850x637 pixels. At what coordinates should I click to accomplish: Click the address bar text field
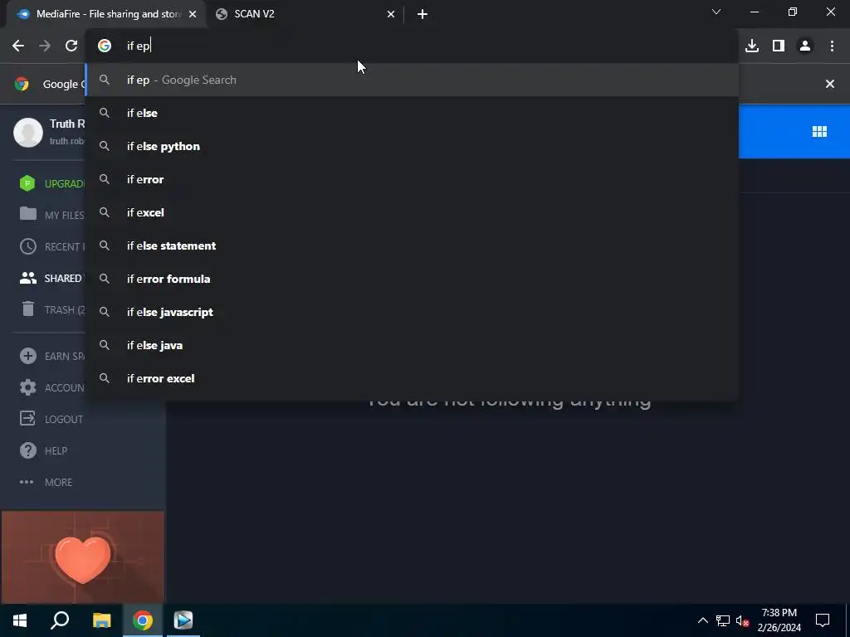[412, 46]
